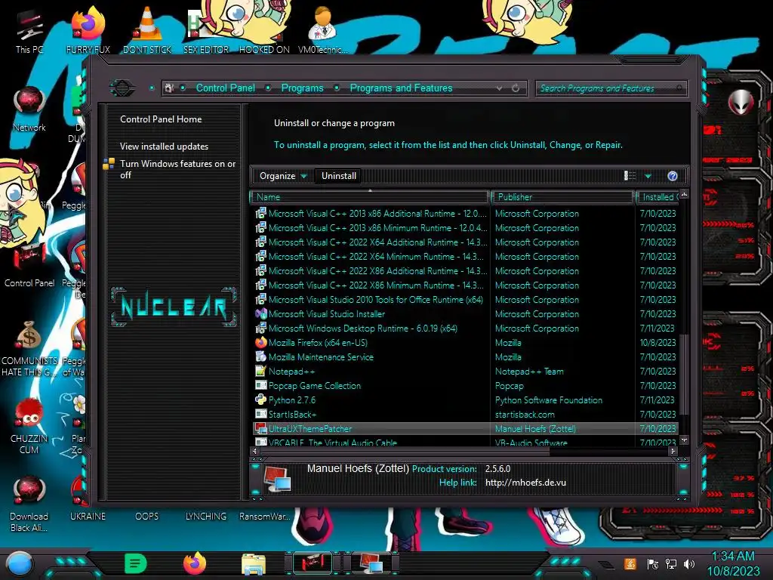Open the Network desktop icon
This screenshot has height=580, width=773.
(x=29, y=109)
